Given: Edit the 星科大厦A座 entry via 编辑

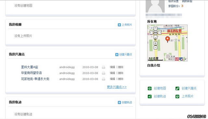Looking at the screenshot, I should click(x=112, y=67).
